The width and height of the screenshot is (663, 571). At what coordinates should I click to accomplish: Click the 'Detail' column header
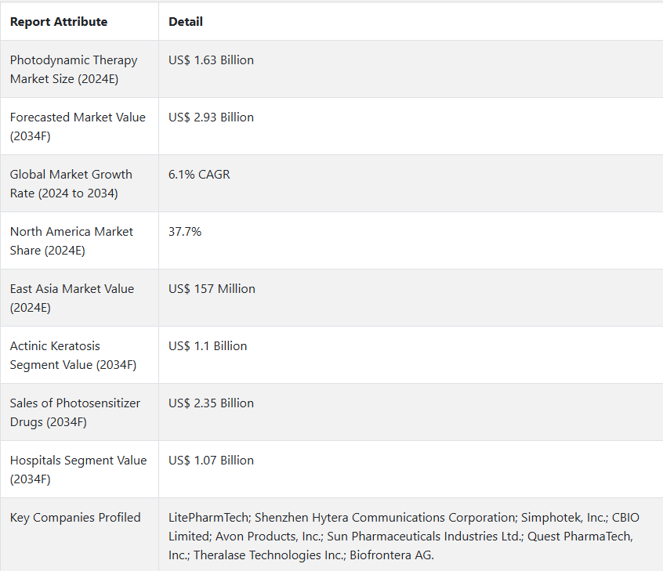[186, 22]
